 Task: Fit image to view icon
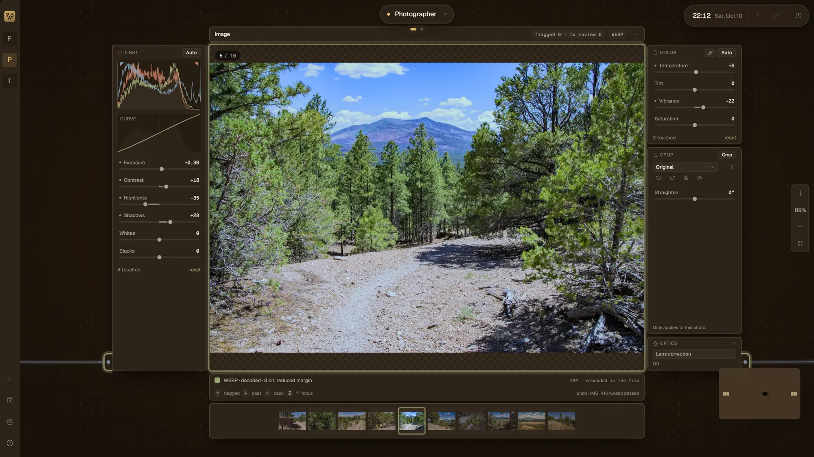(800, 243)
